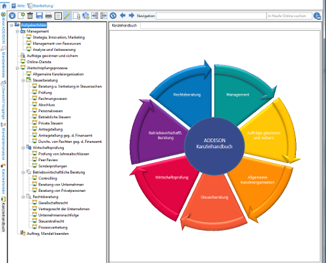The image size is (326, 263).
Task: Switch to the Kanzleihandbuch tab
Action: (125, 25)
